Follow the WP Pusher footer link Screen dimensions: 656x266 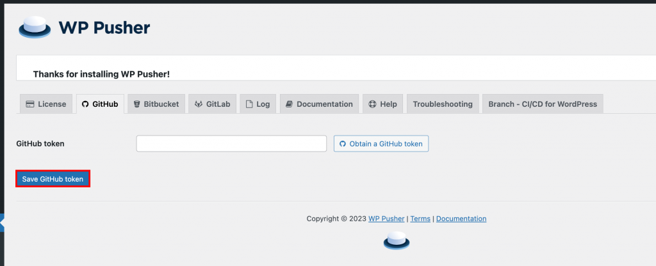coord(386,219)
